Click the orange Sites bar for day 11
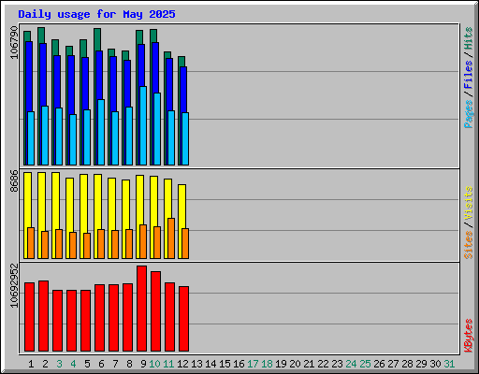The width and height of the screenshot is (479, 374). 171,238
